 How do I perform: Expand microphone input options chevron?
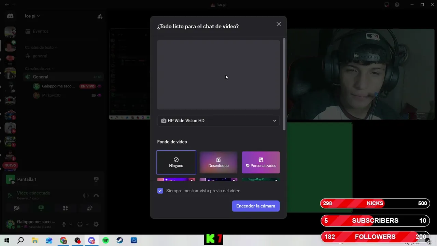(x=71, y=224)
